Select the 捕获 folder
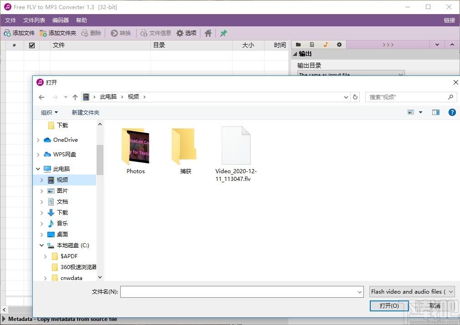460x325 pixels. click(185, 151)
